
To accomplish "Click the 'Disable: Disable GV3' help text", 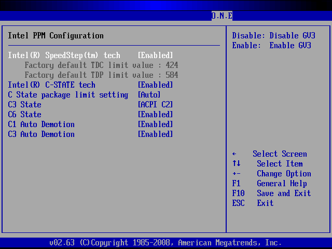I will click(273, 36).
